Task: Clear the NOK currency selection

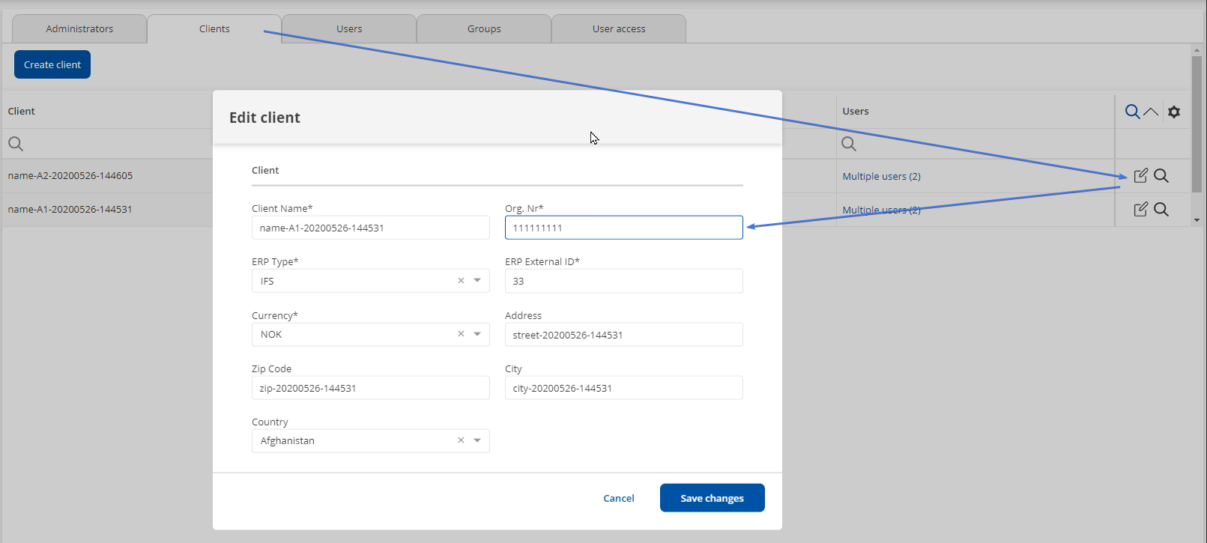Action: point(461,334)
